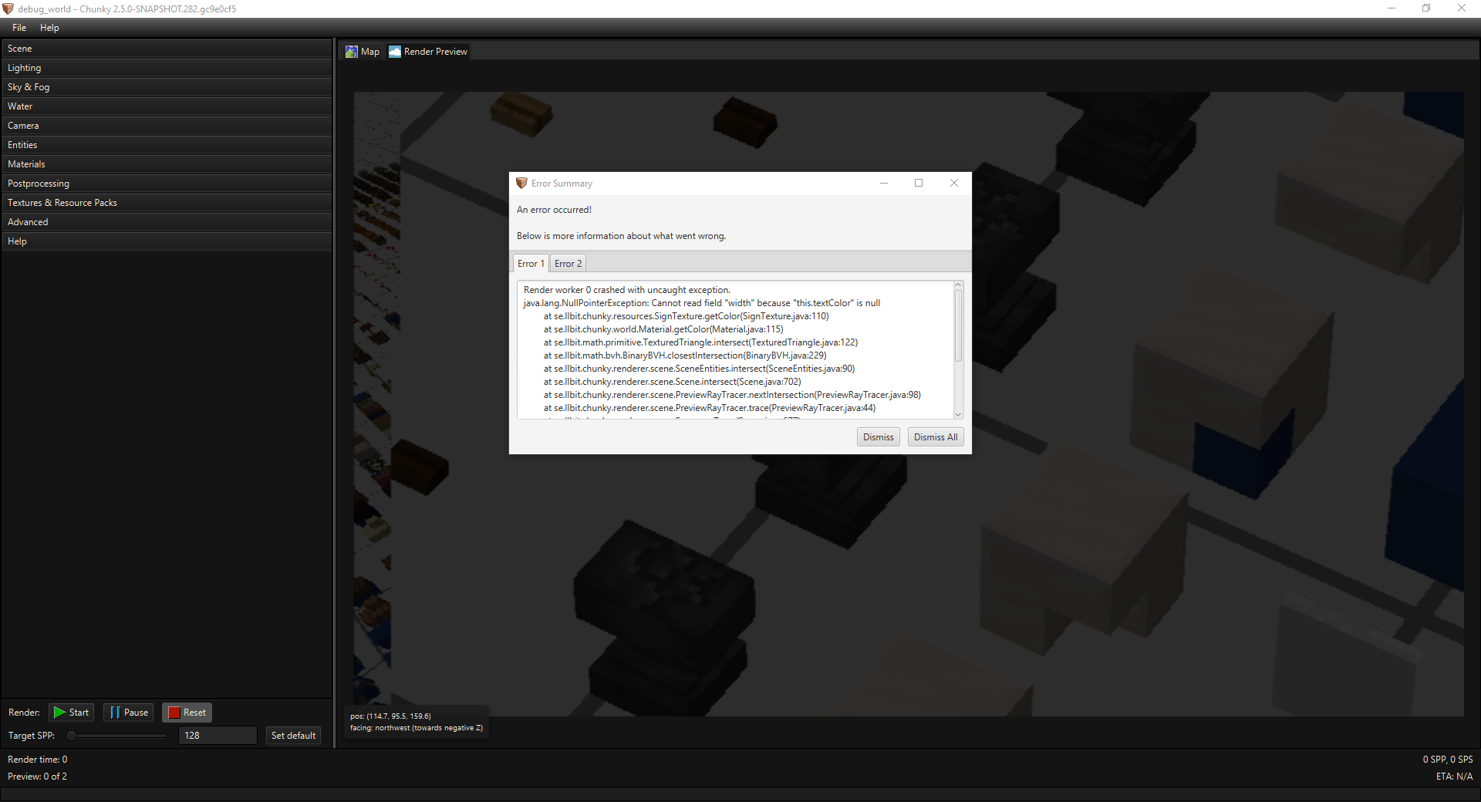Screen dimensions: 1481x802
Task: Open the Help menu
Action: 49,27
